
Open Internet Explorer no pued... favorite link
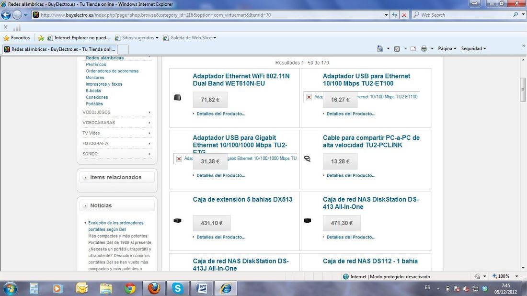coord(79,38)
